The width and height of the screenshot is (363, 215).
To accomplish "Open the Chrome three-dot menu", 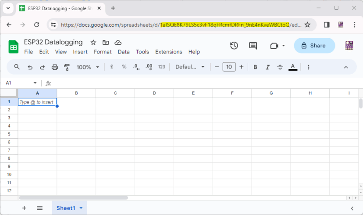I will tap(354, 25).
